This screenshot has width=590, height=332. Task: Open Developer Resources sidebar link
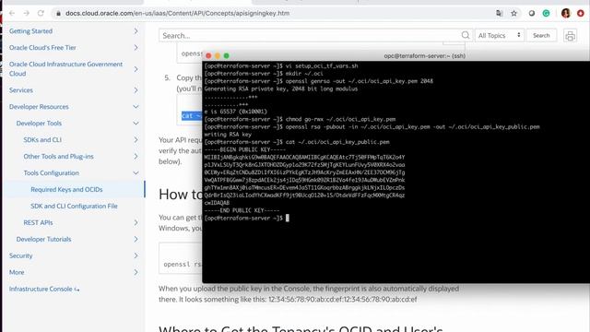tap(39, 107)
